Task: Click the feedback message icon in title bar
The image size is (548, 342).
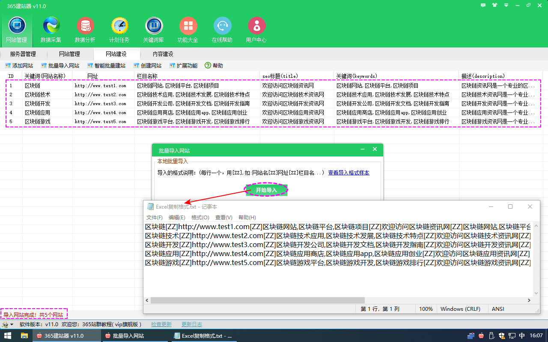Action: [x=483, y=6]
